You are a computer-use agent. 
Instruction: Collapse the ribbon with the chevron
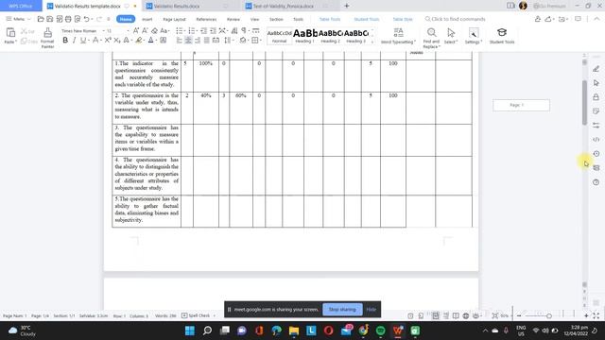(x=596, y=19)
